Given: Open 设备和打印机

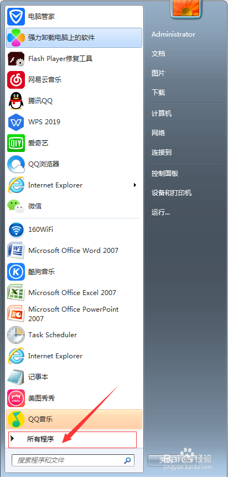Looking at the screenshot, I should [172, 193].
